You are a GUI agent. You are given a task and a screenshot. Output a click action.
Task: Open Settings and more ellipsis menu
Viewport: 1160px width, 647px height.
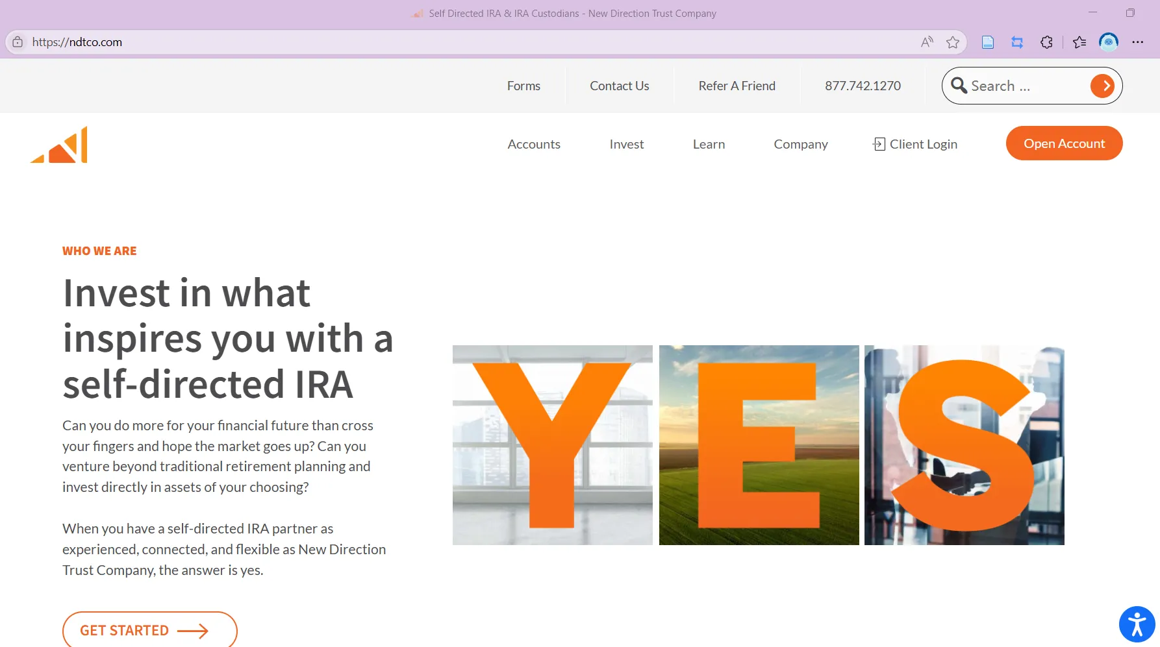tap(1138, 42)
